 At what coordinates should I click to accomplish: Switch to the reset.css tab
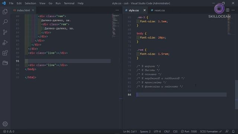(x=160, y=10)
